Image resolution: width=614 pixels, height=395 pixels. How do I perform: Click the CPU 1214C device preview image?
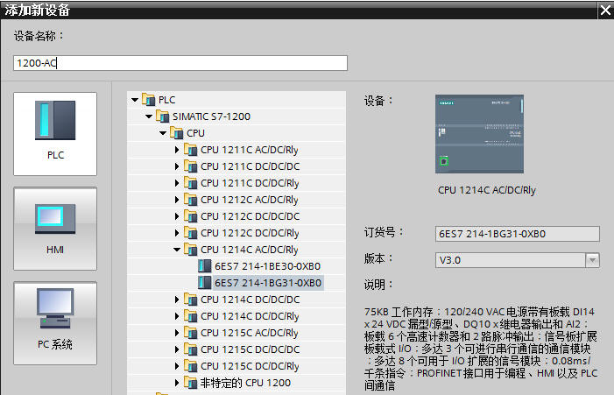479,134
